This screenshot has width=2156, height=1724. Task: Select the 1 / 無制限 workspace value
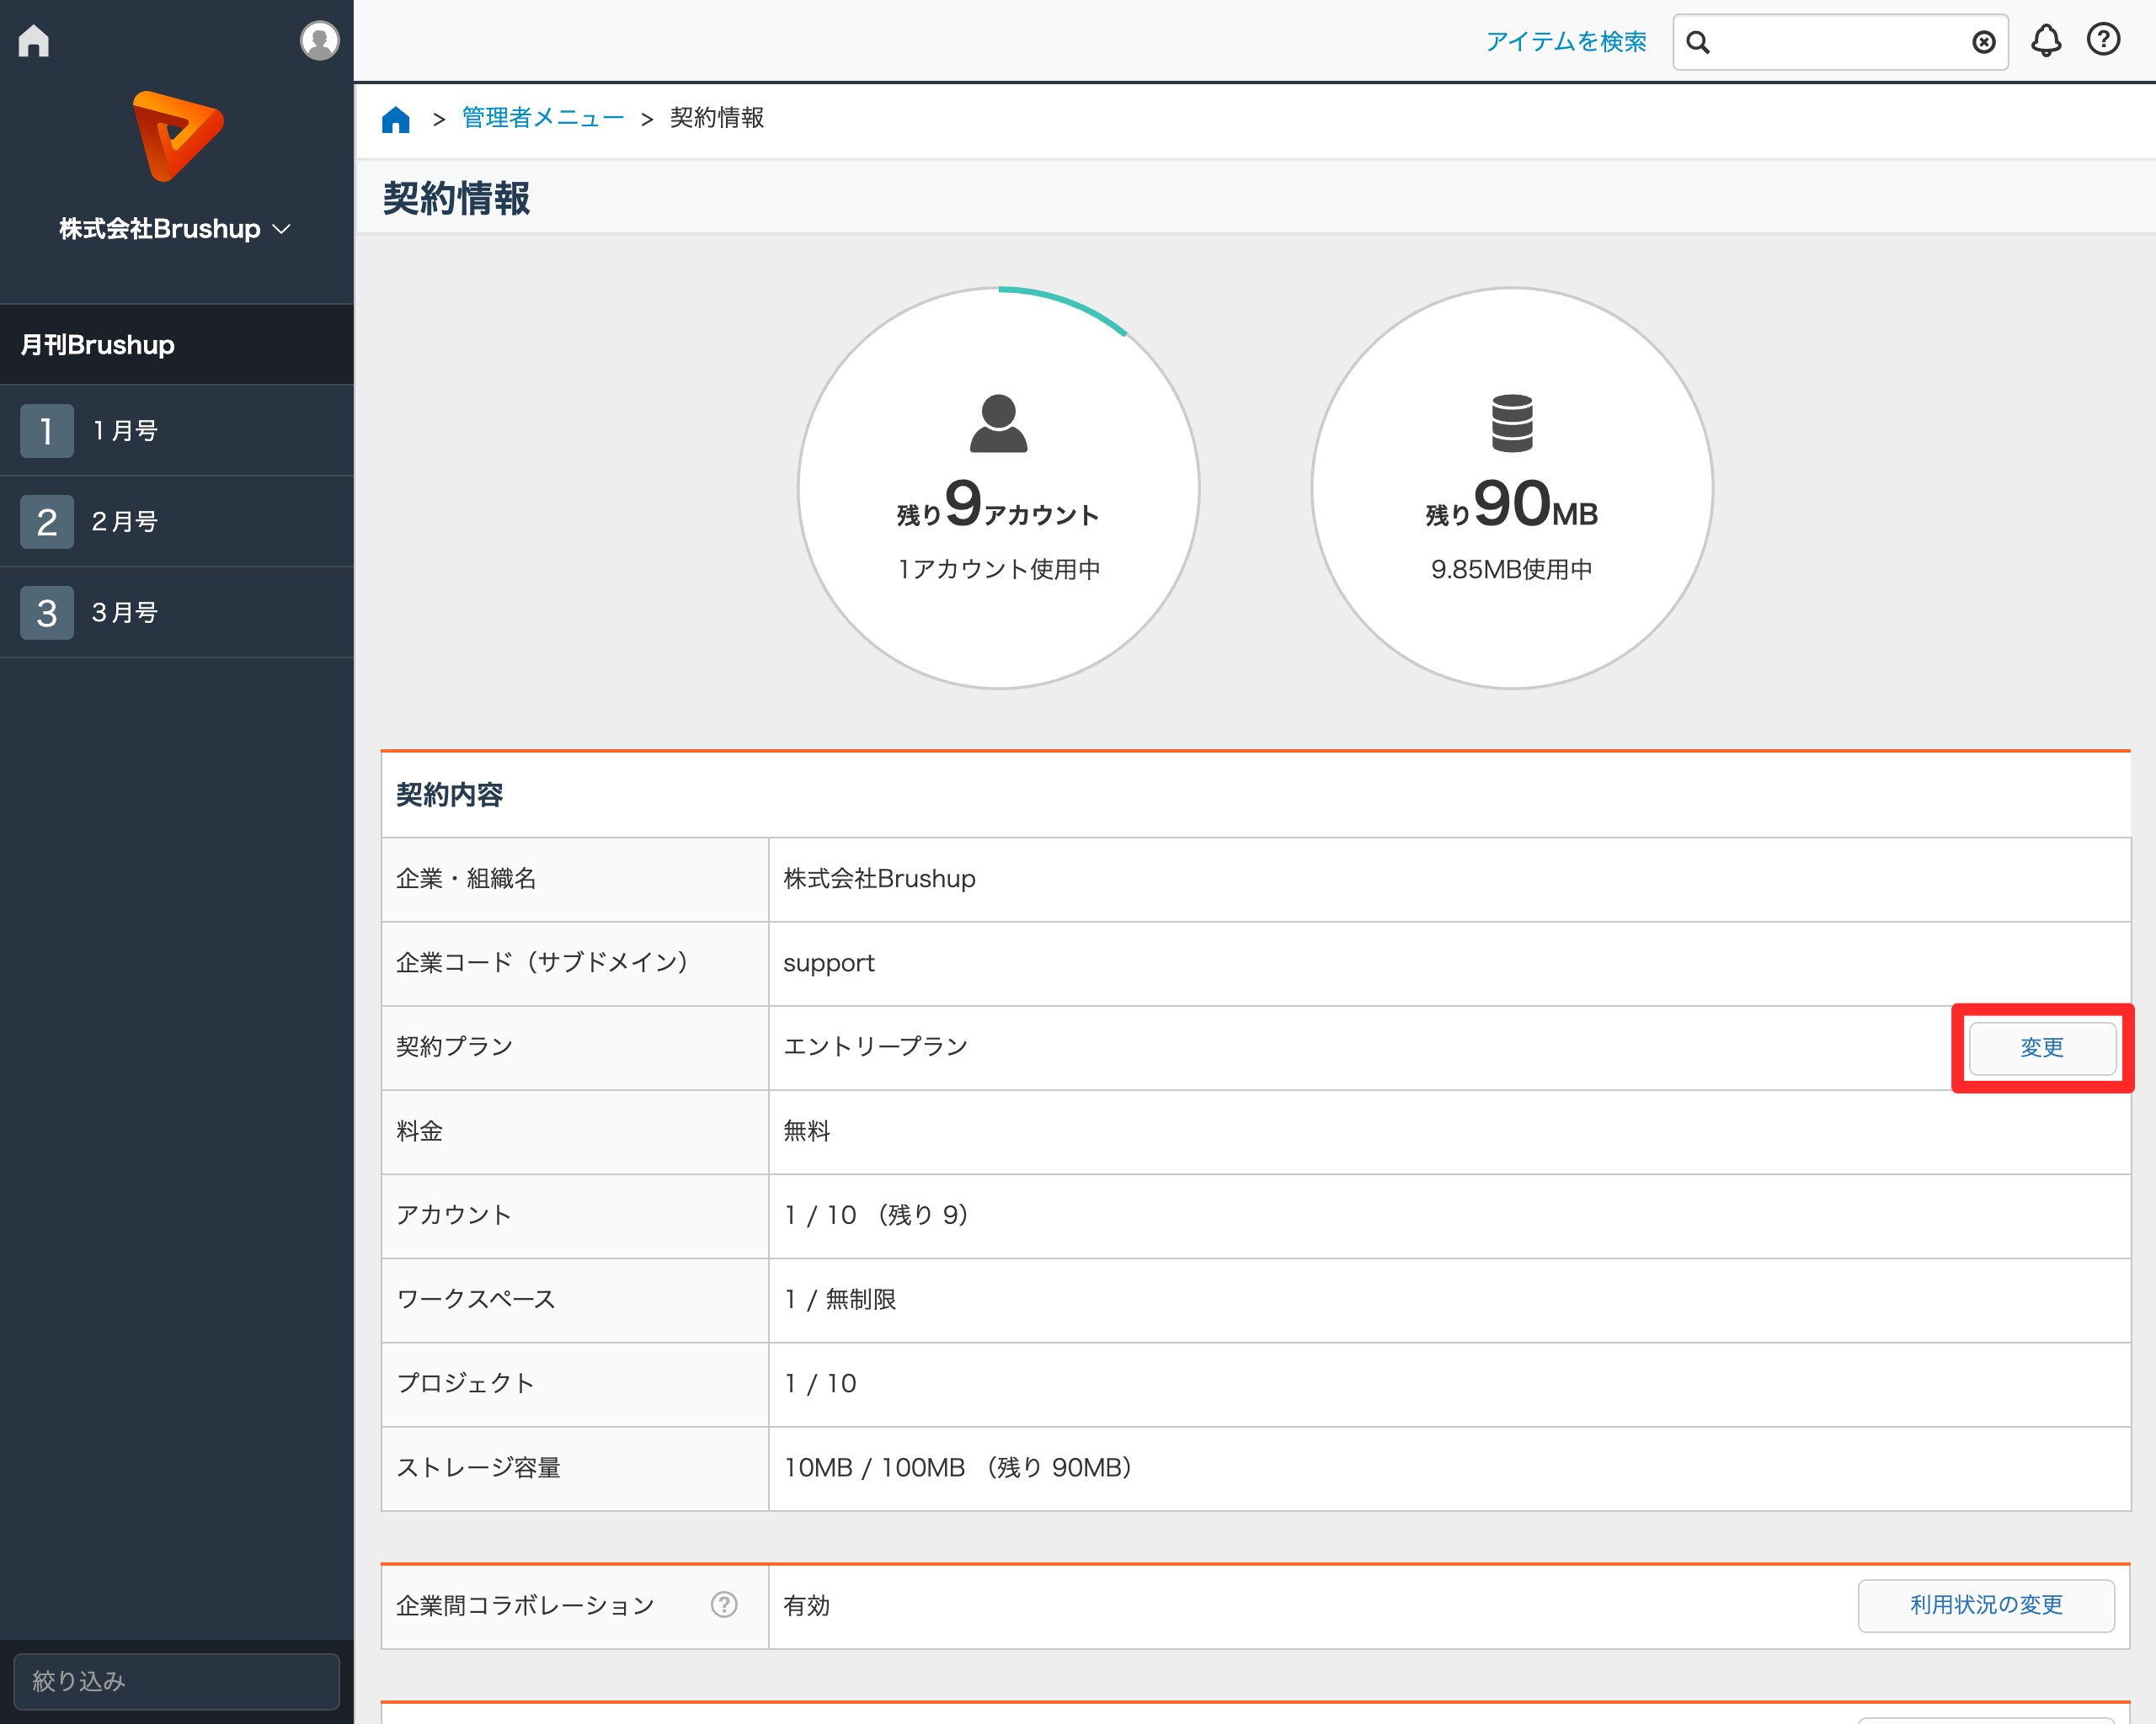click(840, 1299)
